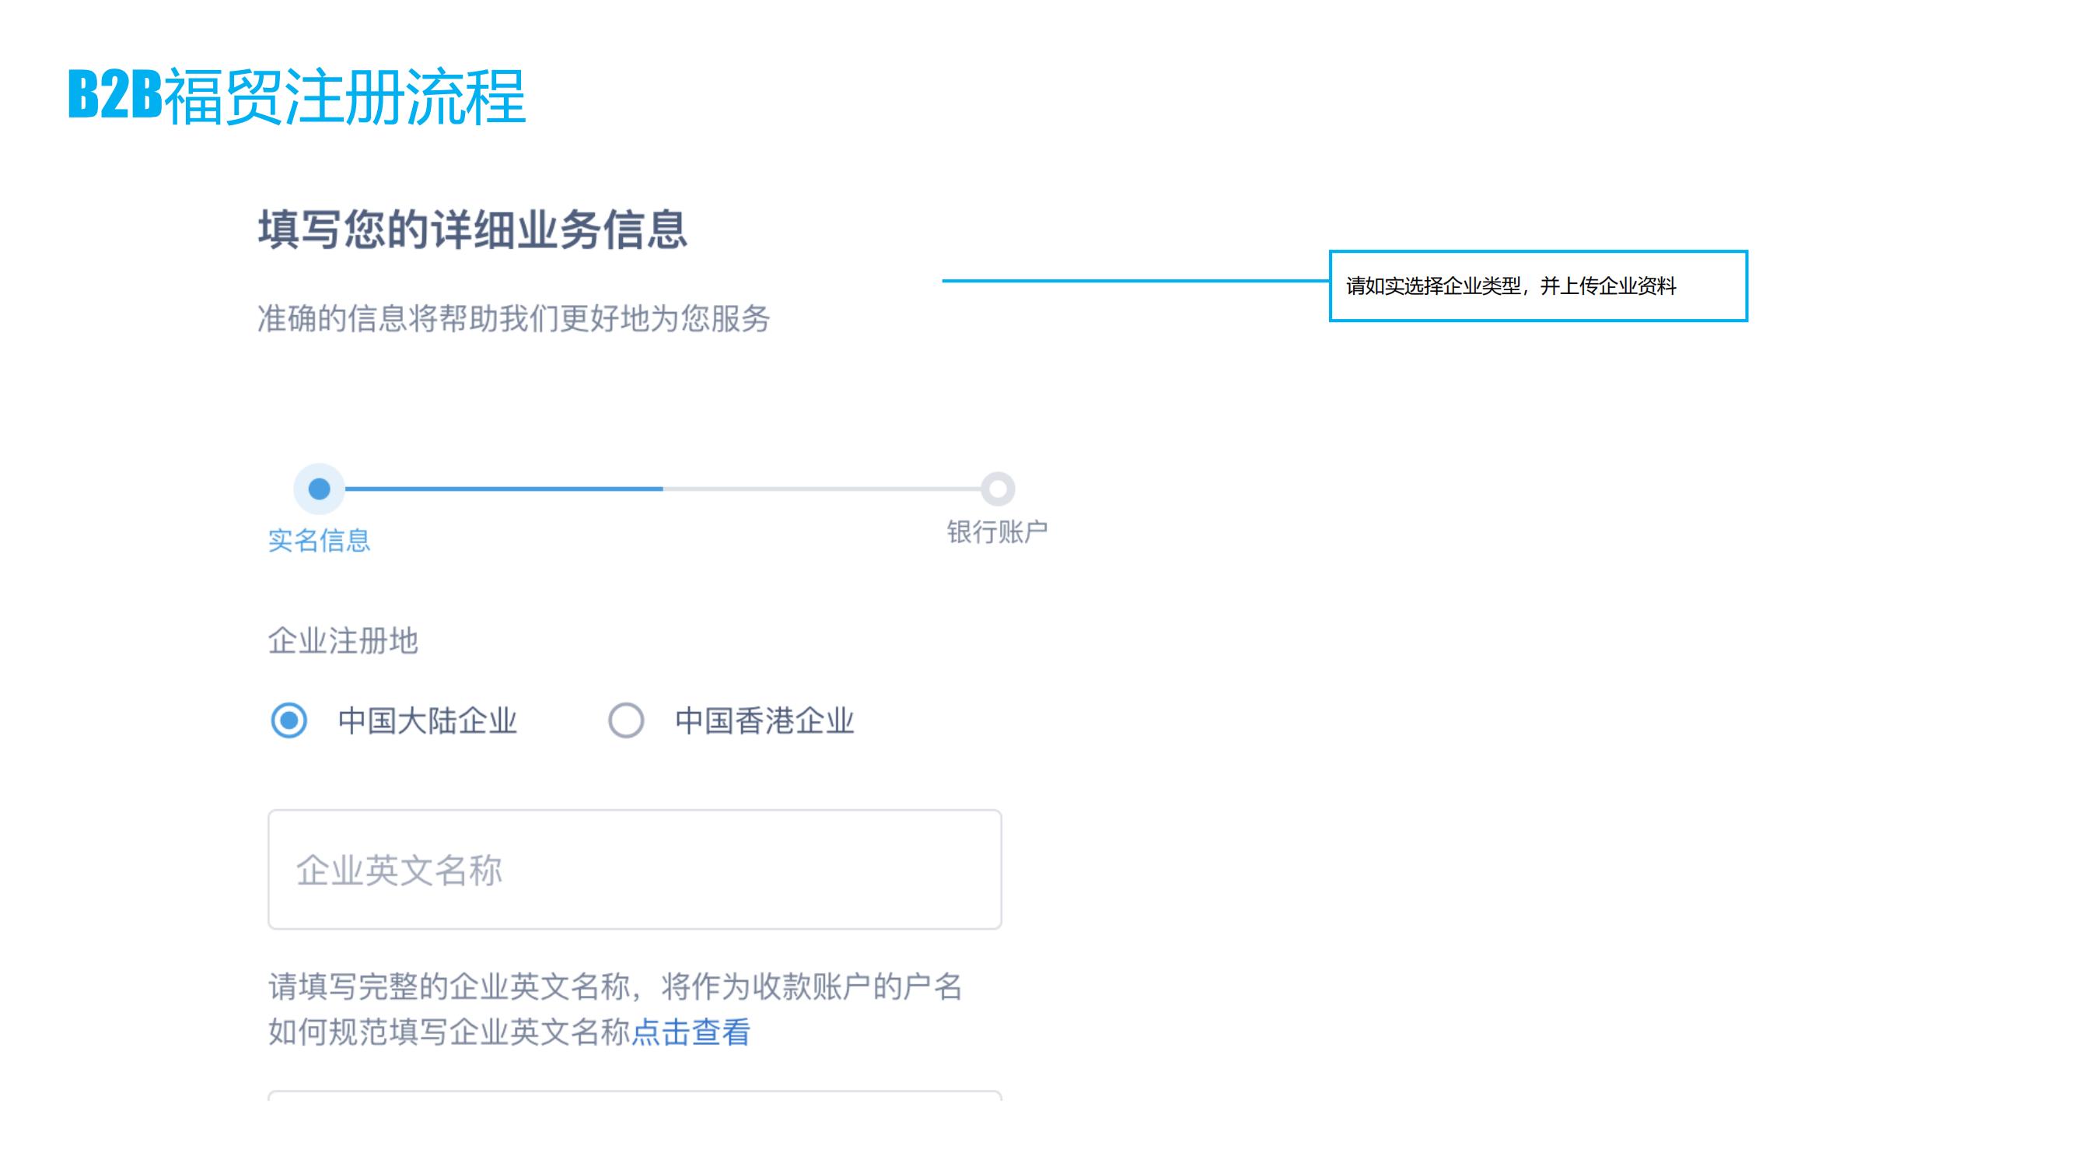Click the partially visible input field at bottom

[x=635, y=1096]
